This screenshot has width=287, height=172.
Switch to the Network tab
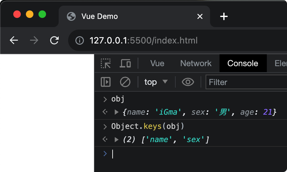coord(196,63)
